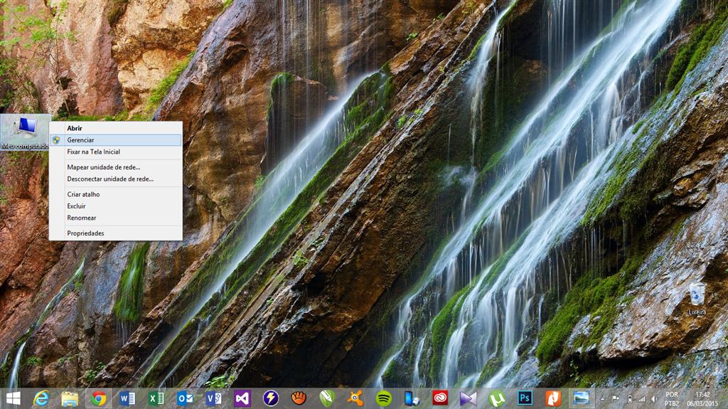Viewport: 728px width, 409px height.
Task: Open Action Center flag icon
Action: click(x=616, y=399)
